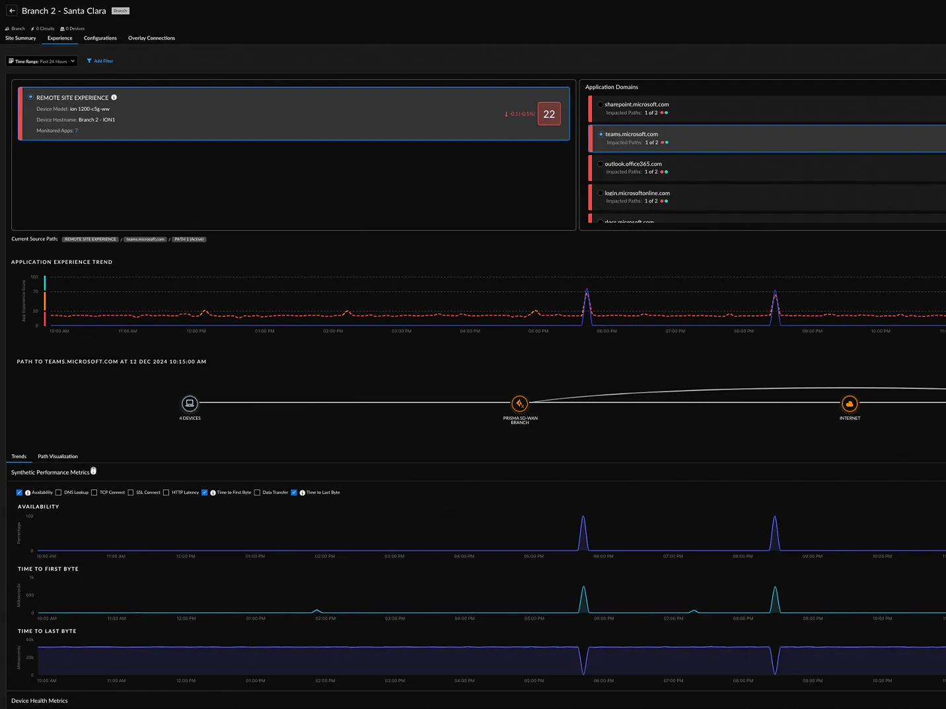
Task: Switch to the Path Visualization tab
Action: tap(57, 456)
